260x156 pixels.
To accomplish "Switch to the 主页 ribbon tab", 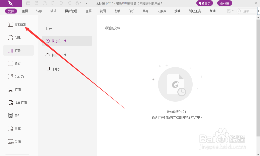I will pyautogui.click(x=25, y=11).
